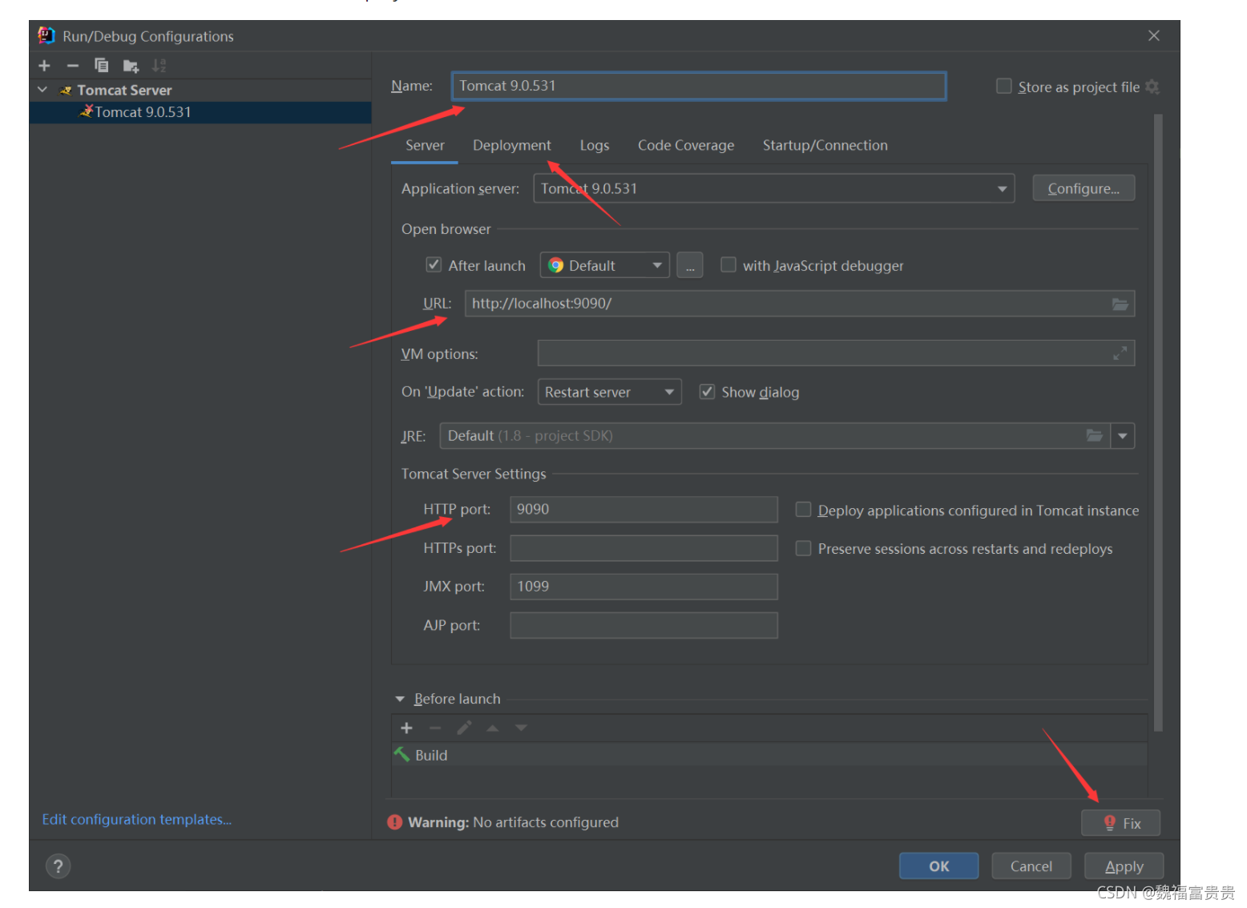Image resolution: width=1247 pixels, height=908 pixels.
Task: Click the vertical scrollbar of settings panel
Action: pyautogui.click(x=1158, y=423)
